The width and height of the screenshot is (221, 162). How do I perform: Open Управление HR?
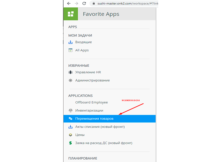(88, 72)
